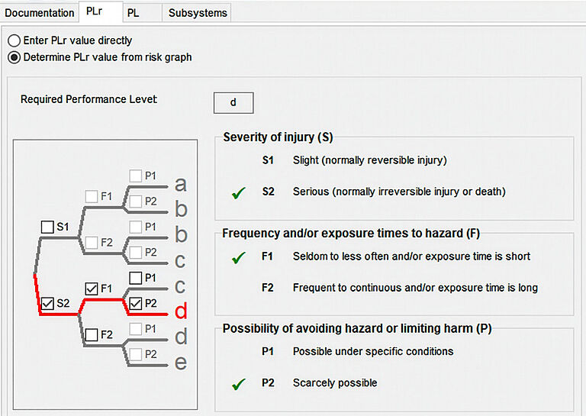Uncheck the checked P2 box leading to d
This screenshot has height=416, width=586.
pos(135,304)
